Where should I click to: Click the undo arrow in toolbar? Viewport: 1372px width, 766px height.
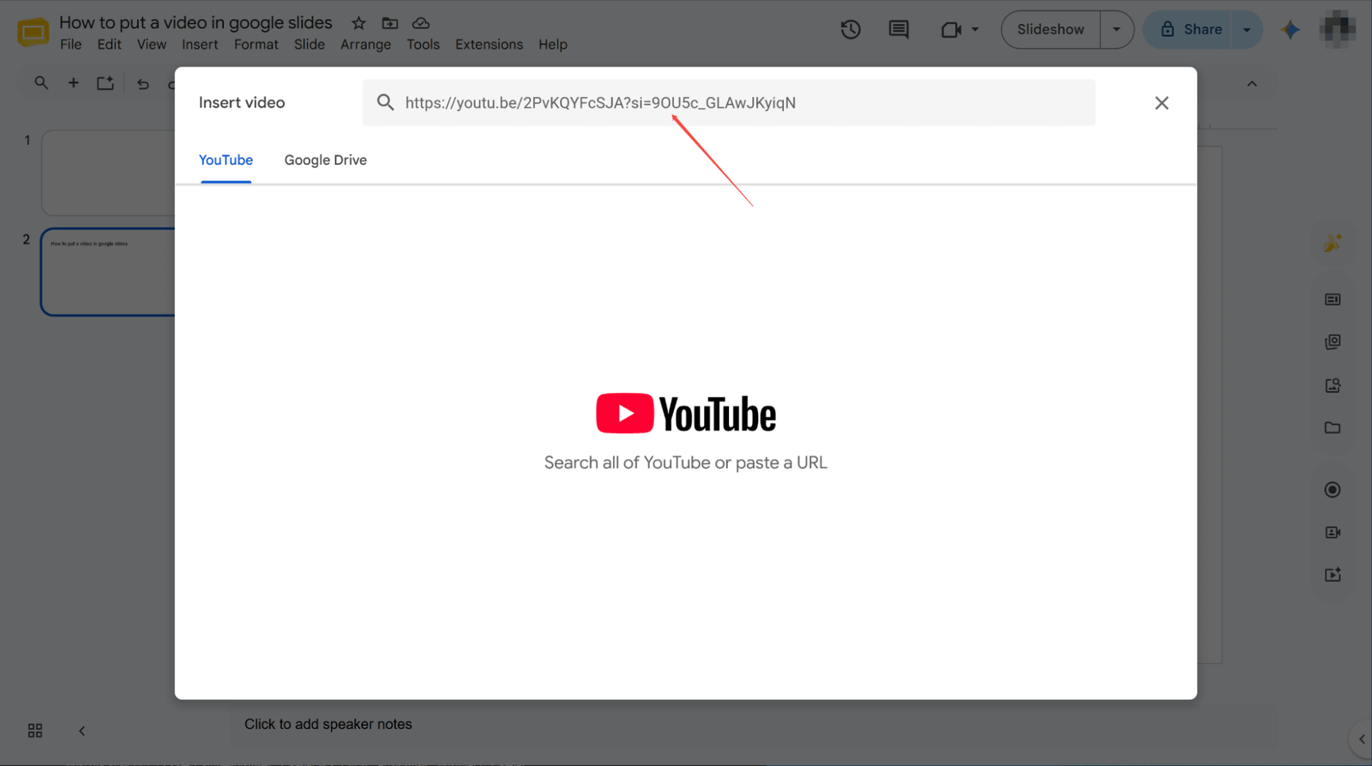click(142, 84)
